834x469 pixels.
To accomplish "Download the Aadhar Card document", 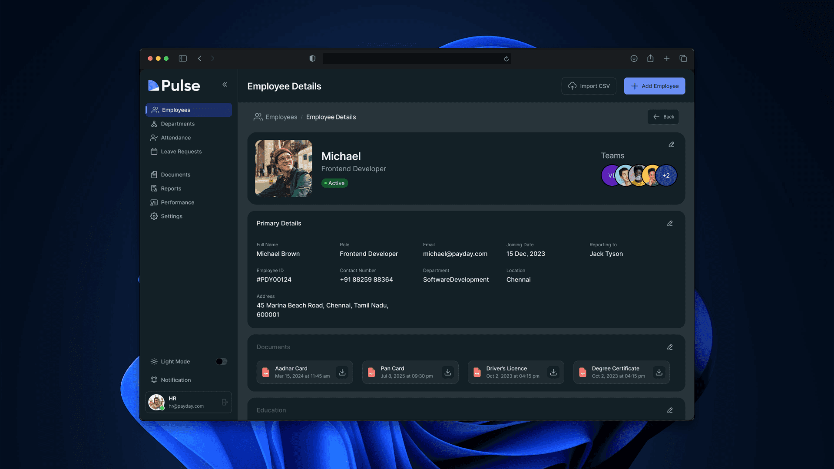I will 342,372.
